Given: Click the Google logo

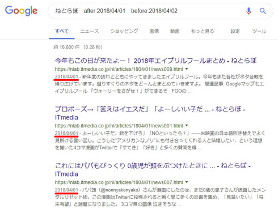Looking at the screenshot, I should click(x=21, y=11).
